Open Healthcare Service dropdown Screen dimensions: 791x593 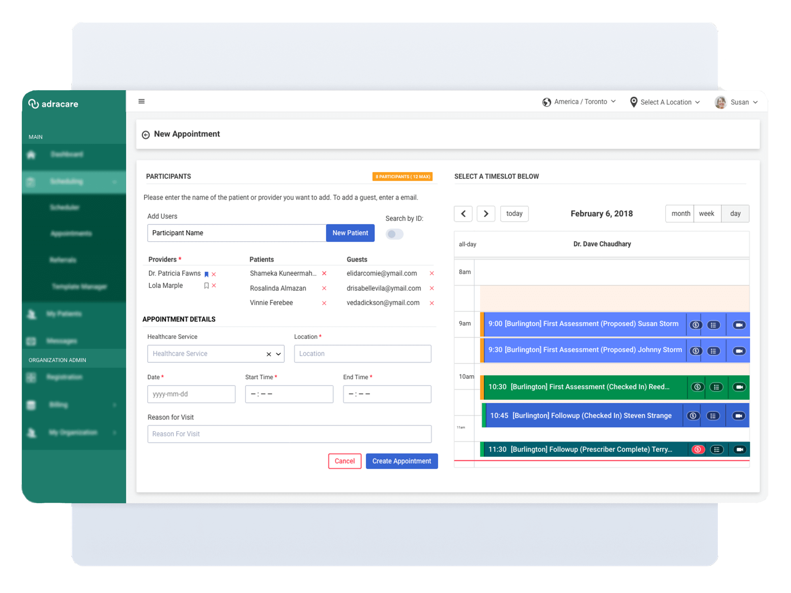click(x=278, y=354)
